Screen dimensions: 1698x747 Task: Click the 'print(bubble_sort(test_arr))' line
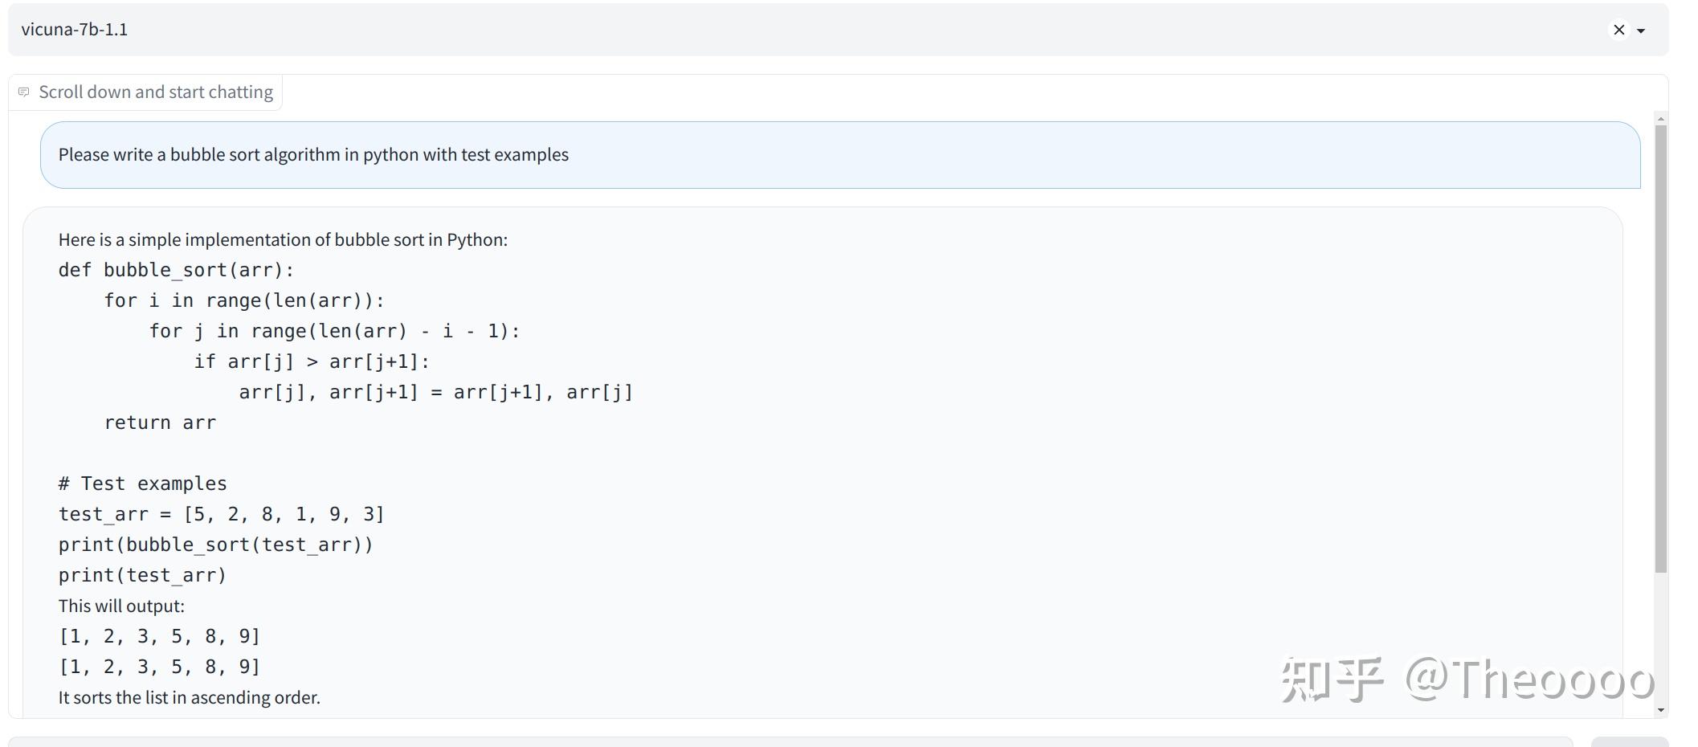click(216, 545)
